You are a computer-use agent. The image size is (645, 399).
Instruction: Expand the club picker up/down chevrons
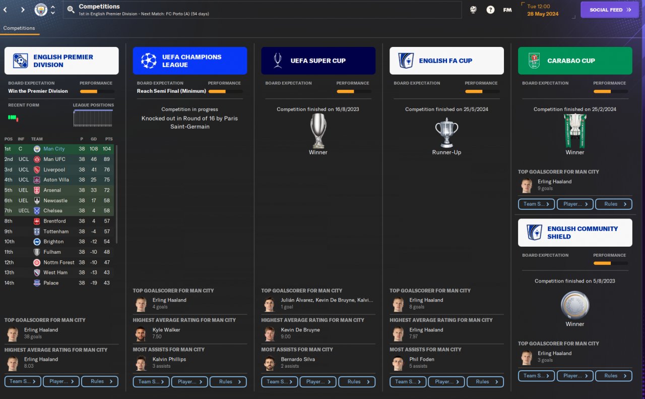click(x=53, y=10)
